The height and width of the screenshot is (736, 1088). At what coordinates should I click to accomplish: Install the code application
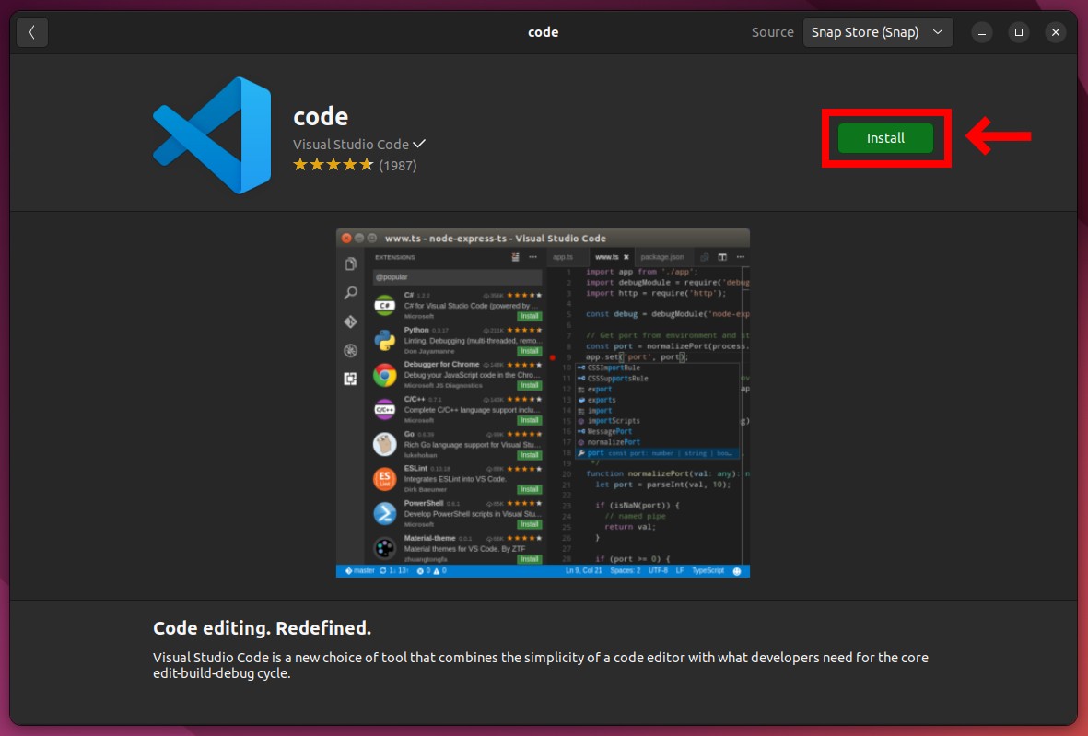tap(885, 137)
